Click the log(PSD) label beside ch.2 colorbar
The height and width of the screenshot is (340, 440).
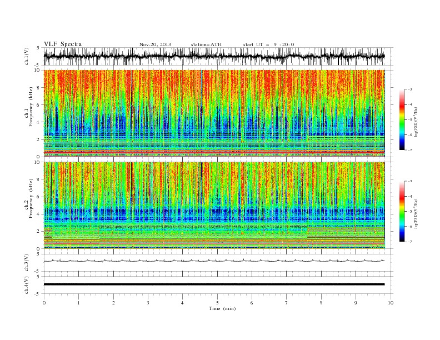click(x=416, y=213)
